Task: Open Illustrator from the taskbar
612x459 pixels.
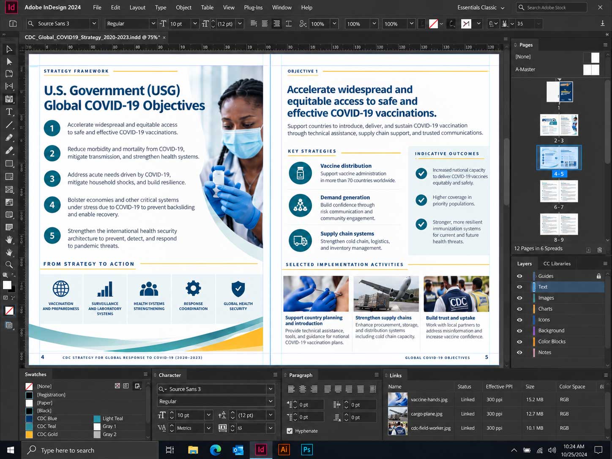Action: tap(284, 450)
